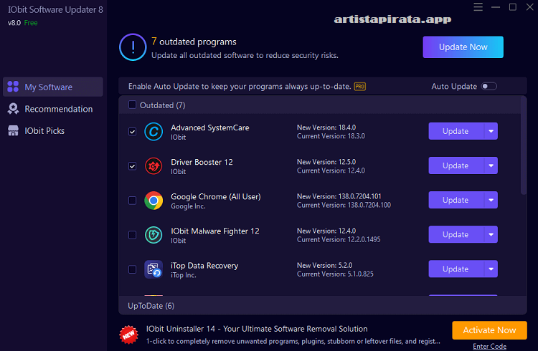Uncheck the Driver Booster 12 checkbox
538x351 pixels.
pos(132,166)
